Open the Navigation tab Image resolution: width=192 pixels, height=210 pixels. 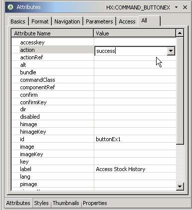click(67, 21)
